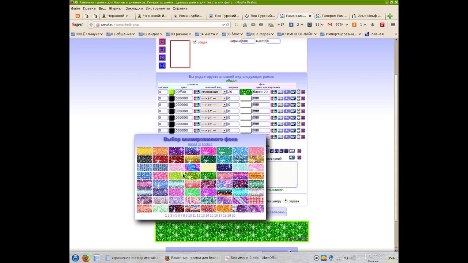The image size is (468, 263).
Task: Click the lime green border color swatch
Action: point(171,92)
